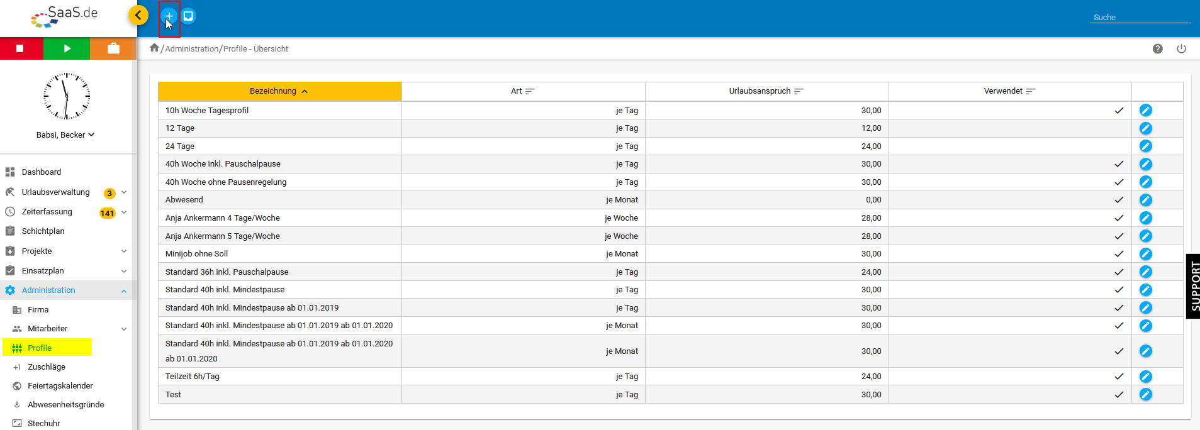Screen dimensions: 1200x430
Task: Open Dashboard in the sidebar
Action: pos(41,172)
